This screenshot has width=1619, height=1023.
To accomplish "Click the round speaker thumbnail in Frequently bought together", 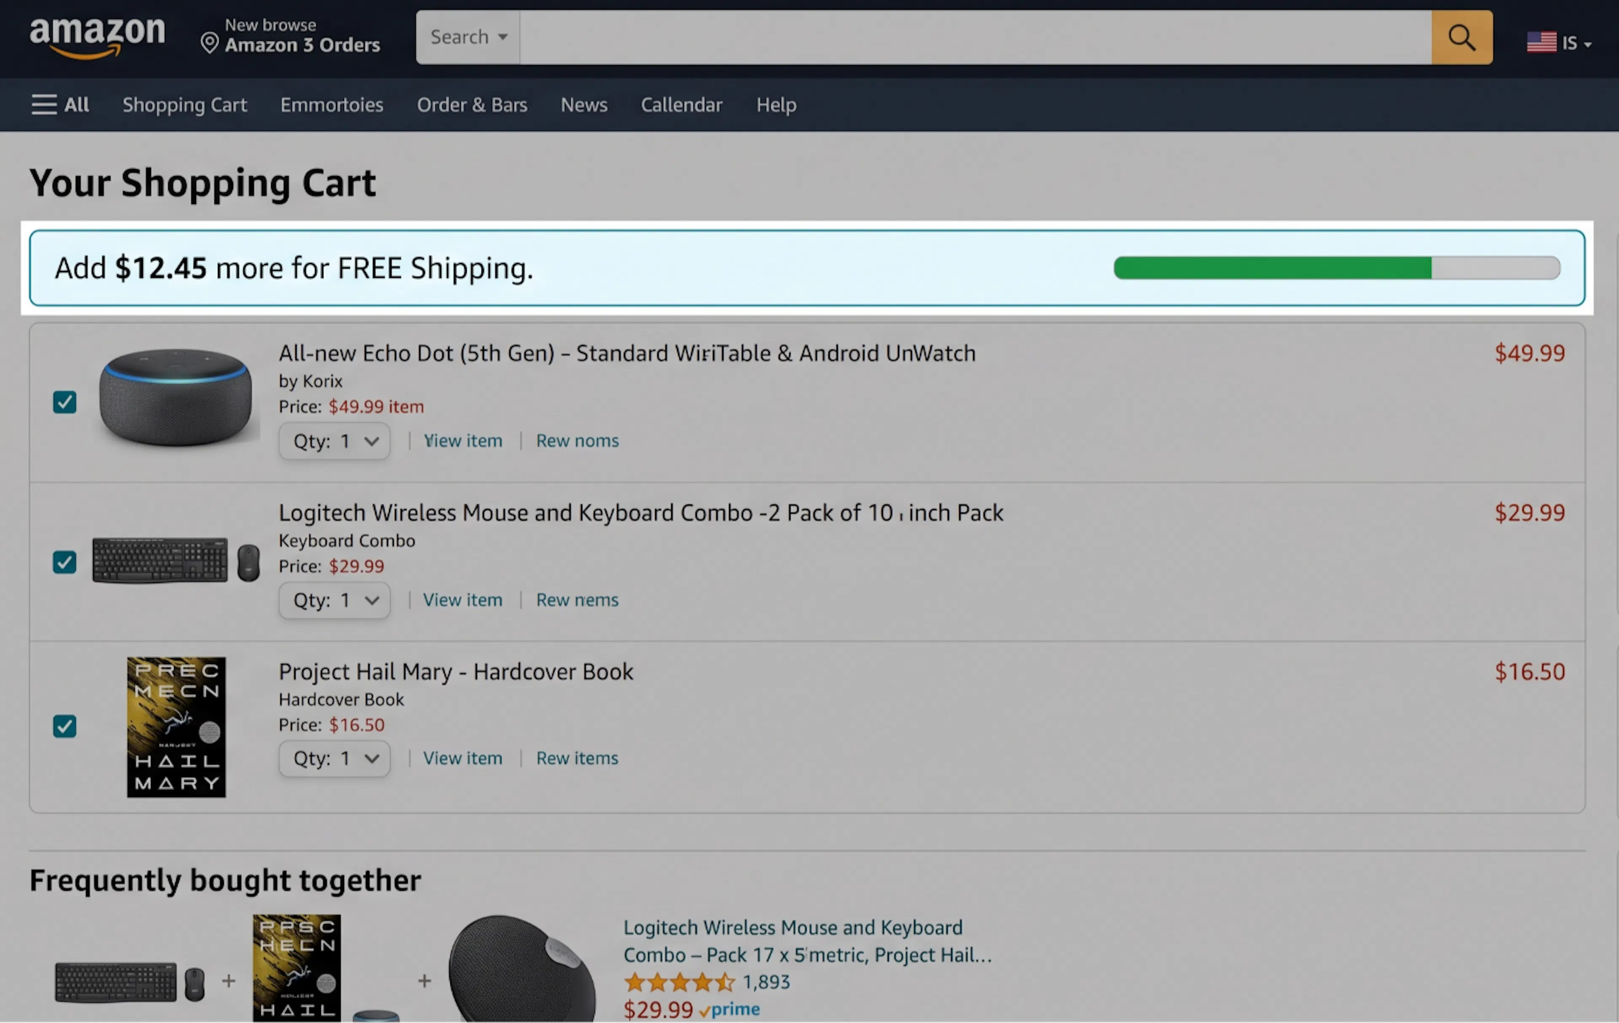I will (x=522, y=969).
